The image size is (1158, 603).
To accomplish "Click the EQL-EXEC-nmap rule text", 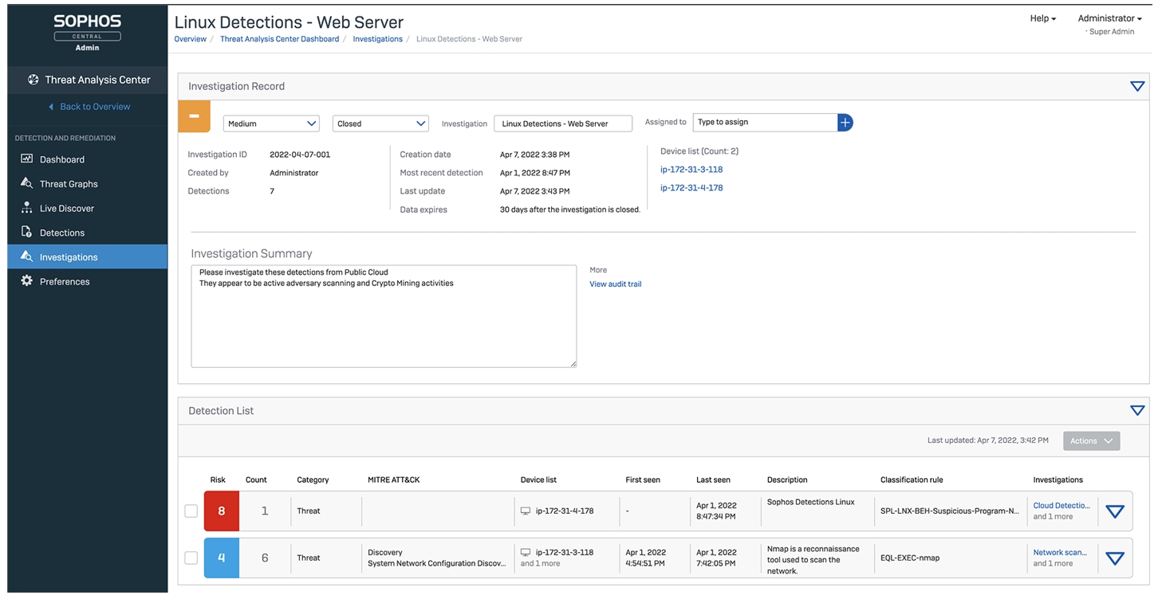I will tap(910, 558).
